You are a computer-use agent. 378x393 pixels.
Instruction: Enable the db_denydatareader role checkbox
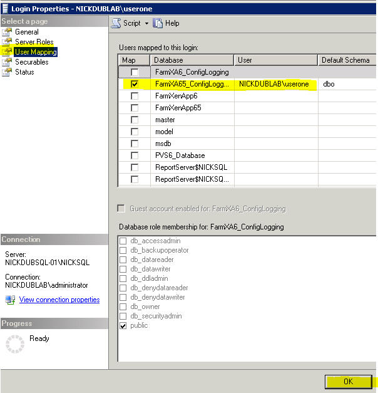[123, 288]
